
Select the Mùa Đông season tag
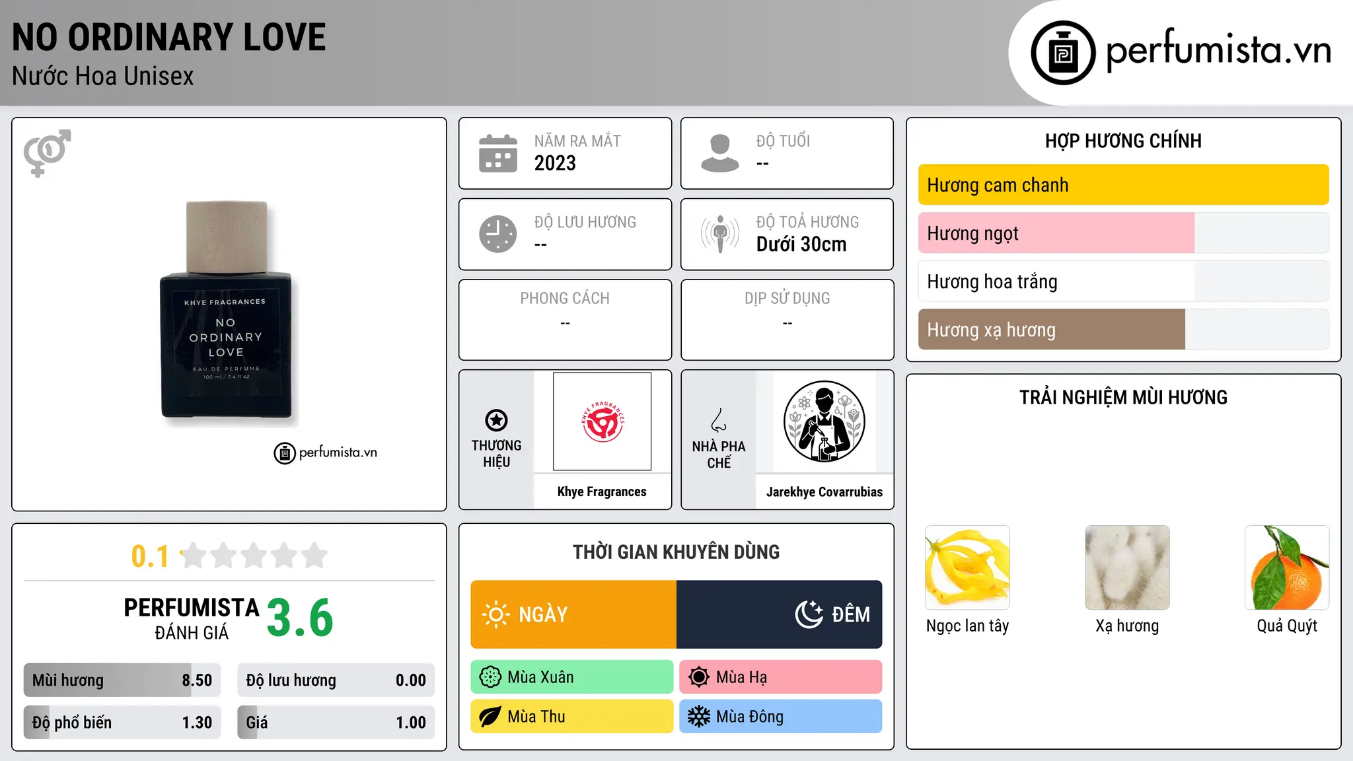(781, 717)
